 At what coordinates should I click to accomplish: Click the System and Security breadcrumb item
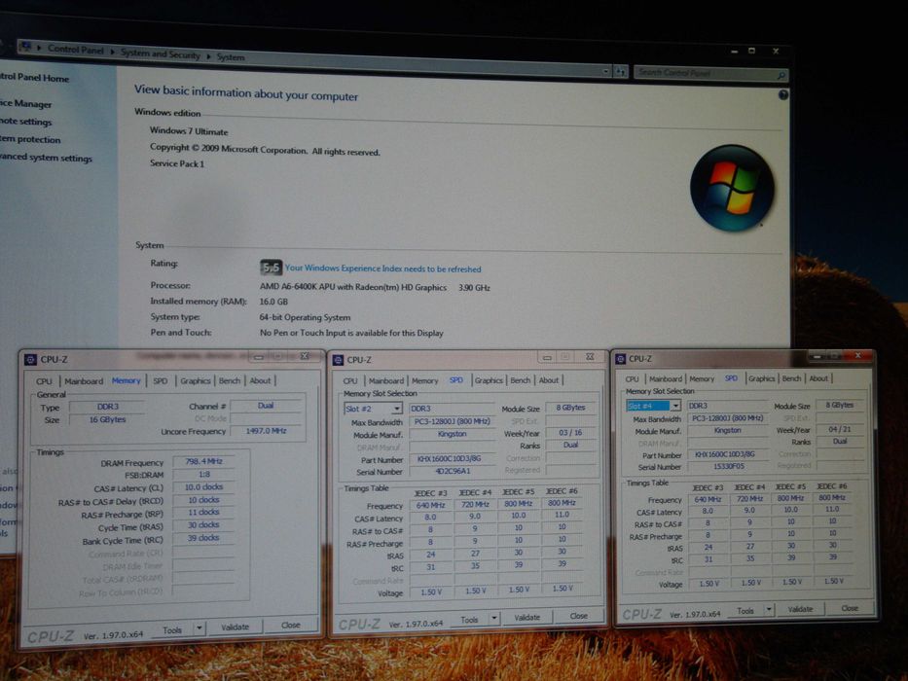pos(161,54)
